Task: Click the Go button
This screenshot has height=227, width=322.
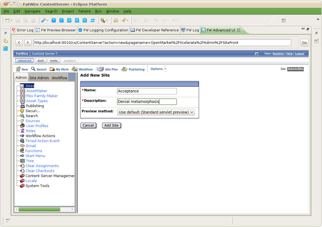Action: 304,43
